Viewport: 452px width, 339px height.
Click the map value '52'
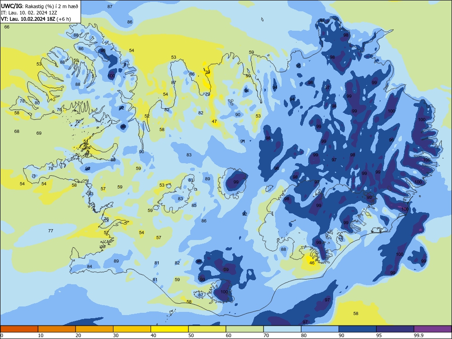(x=147, y=116)
